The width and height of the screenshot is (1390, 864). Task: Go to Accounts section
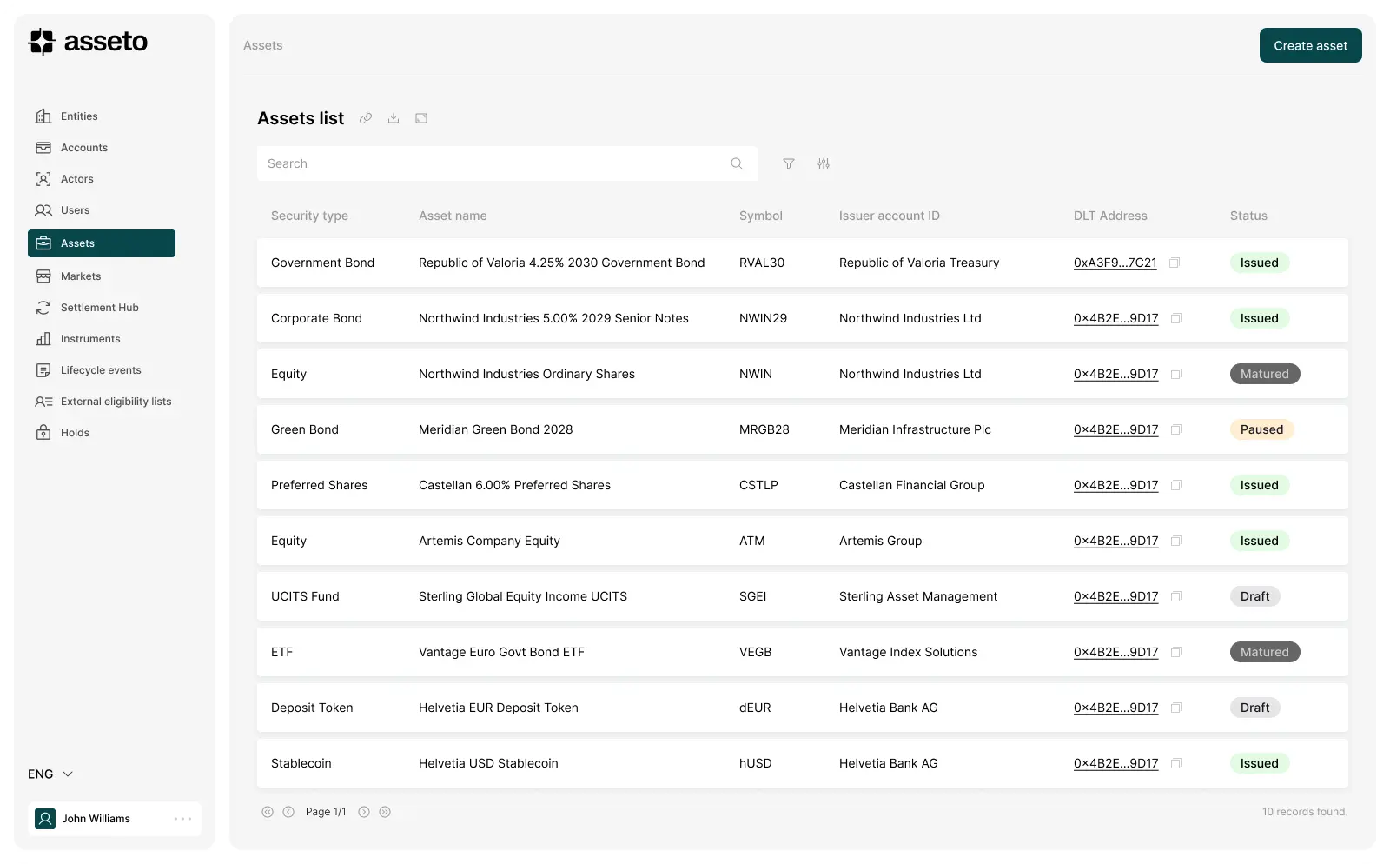point(84,148)
